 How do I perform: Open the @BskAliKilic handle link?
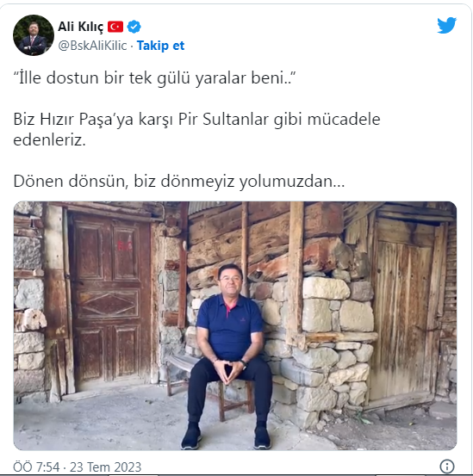92,46
